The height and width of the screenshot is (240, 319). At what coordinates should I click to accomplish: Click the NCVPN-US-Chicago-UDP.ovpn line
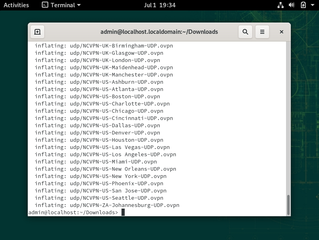point(99,111)
